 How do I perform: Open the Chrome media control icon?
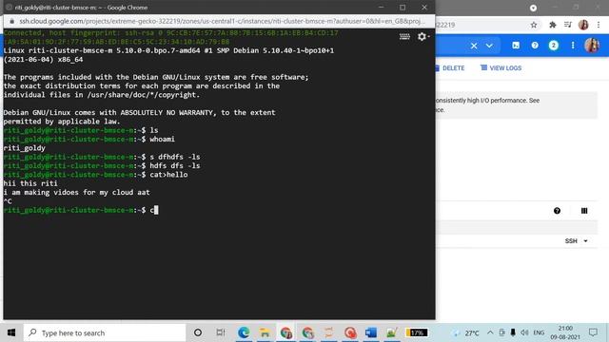coord(568,25)
